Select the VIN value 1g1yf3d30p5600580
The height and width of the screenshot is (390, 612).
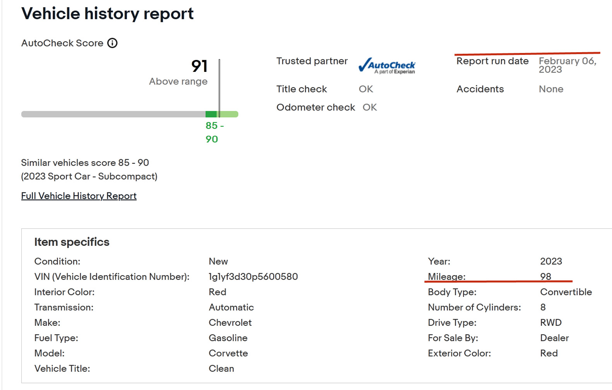[x=253, y=277]
